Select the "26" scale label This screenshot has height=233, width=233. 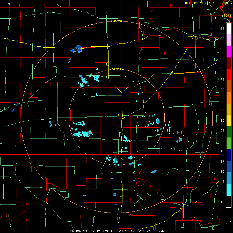click(222, 131)
